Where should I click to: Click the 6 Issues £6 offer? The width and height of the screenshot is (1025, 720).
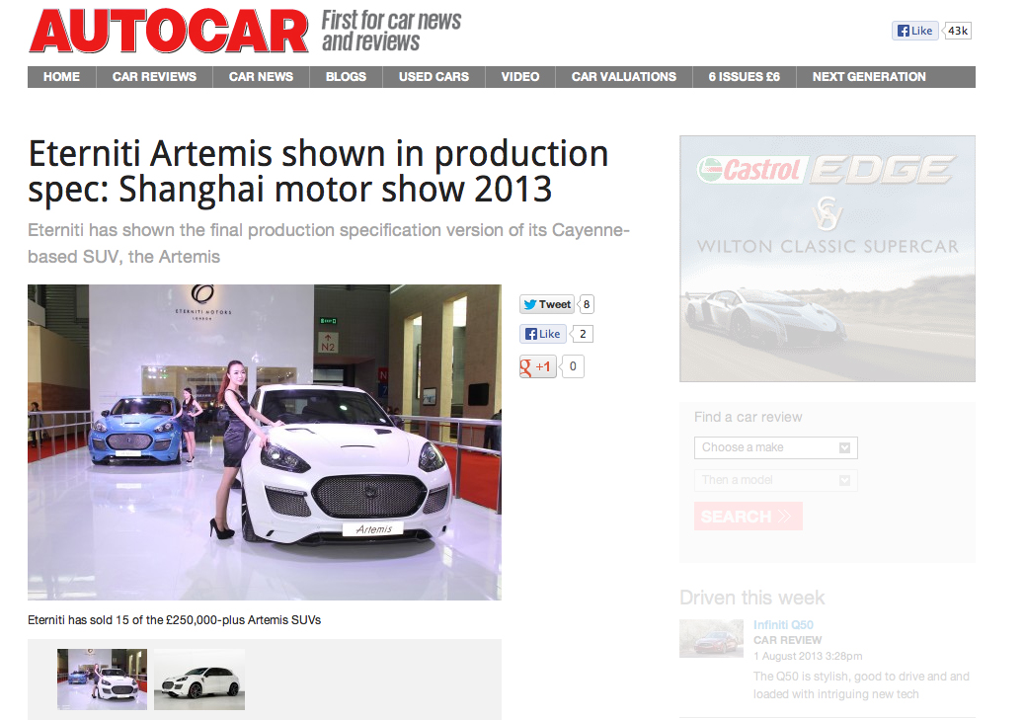744,77
